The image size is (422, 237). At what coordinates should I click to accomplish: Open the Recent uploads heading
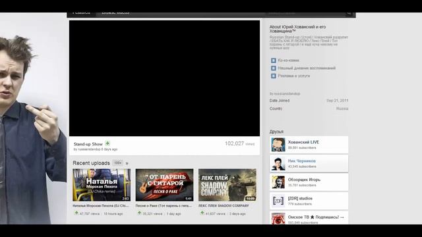(91, 163)
